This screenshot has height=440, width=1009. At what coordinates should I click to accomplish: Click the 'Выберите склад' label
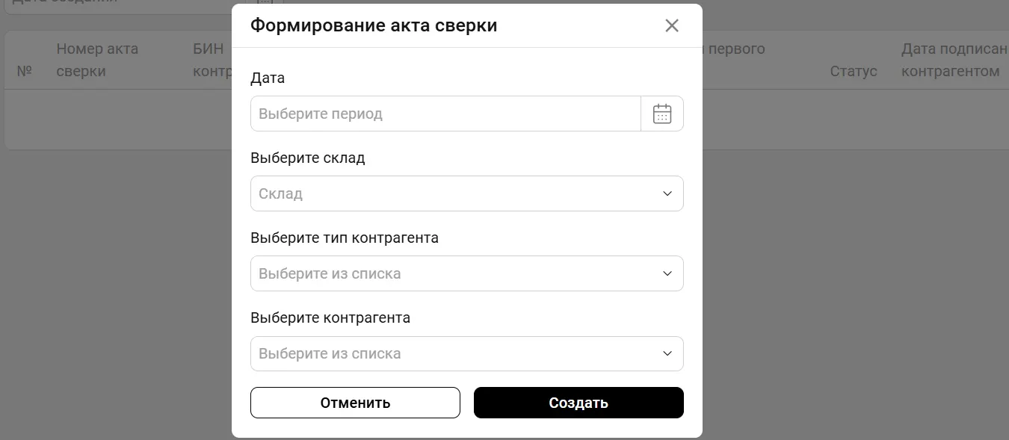tap(308, 158)
